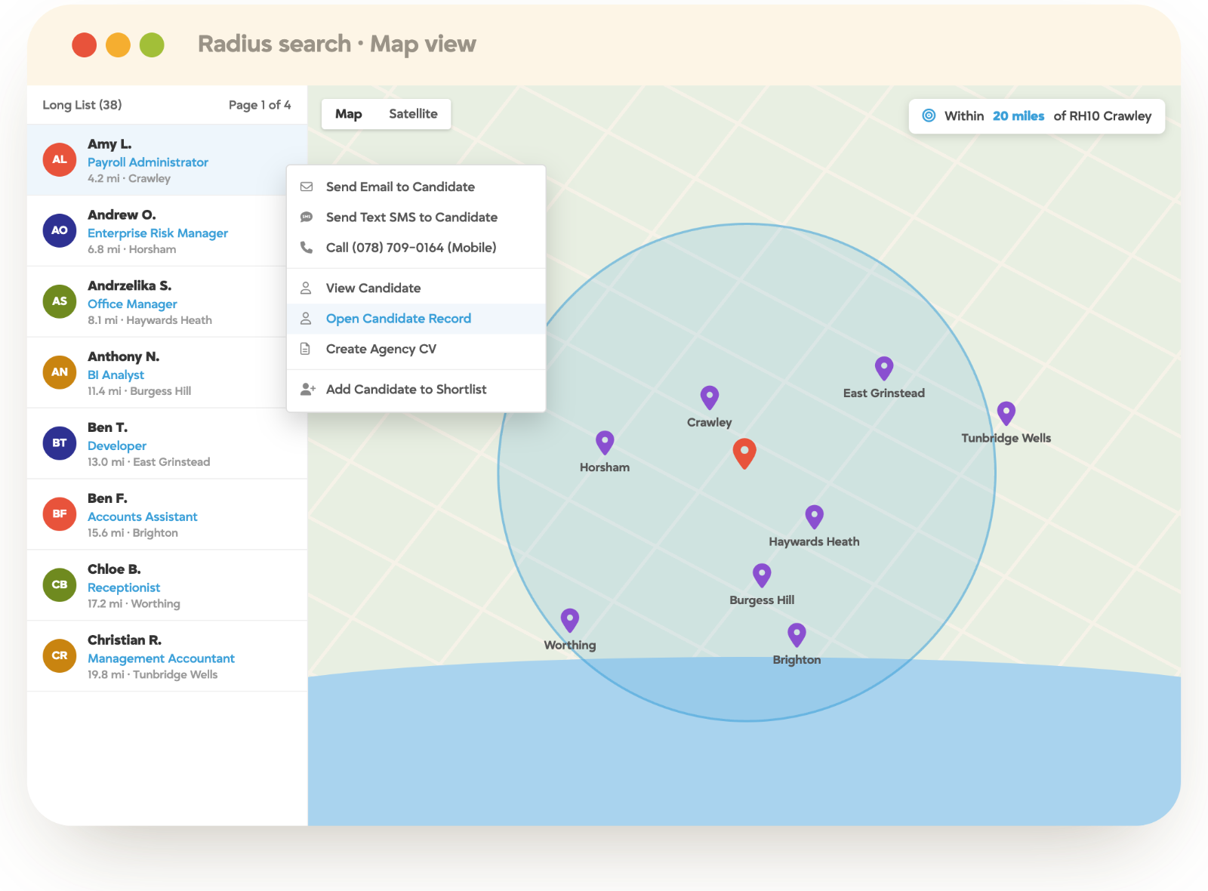
Task: Select candidate name Christian R.
Action: click(x=125, y=640)
